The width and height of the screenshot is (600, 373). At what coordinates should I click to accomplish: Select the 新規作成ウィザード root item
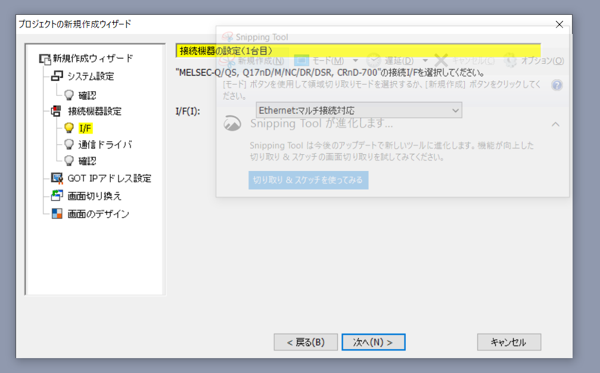pos(92,58)
